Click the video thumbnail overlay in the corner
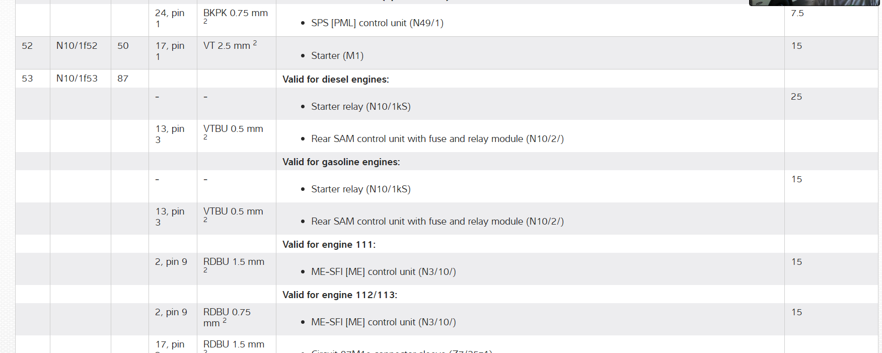 click(x=814, y=3)
